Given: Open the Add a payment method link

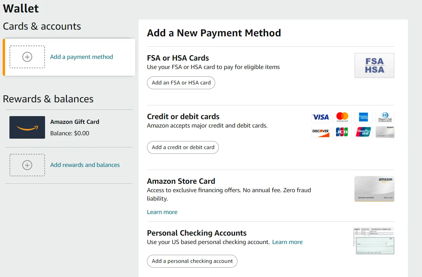Looking at the screenshot, I should click(81, 57).
